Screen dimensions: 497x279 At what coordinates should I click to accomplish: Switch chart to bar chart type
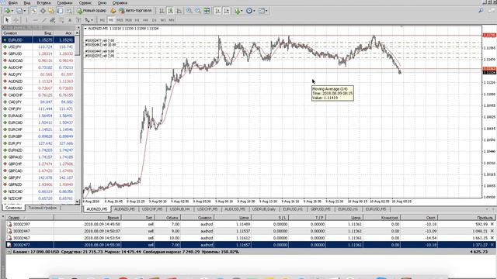(x=162, y=11)
